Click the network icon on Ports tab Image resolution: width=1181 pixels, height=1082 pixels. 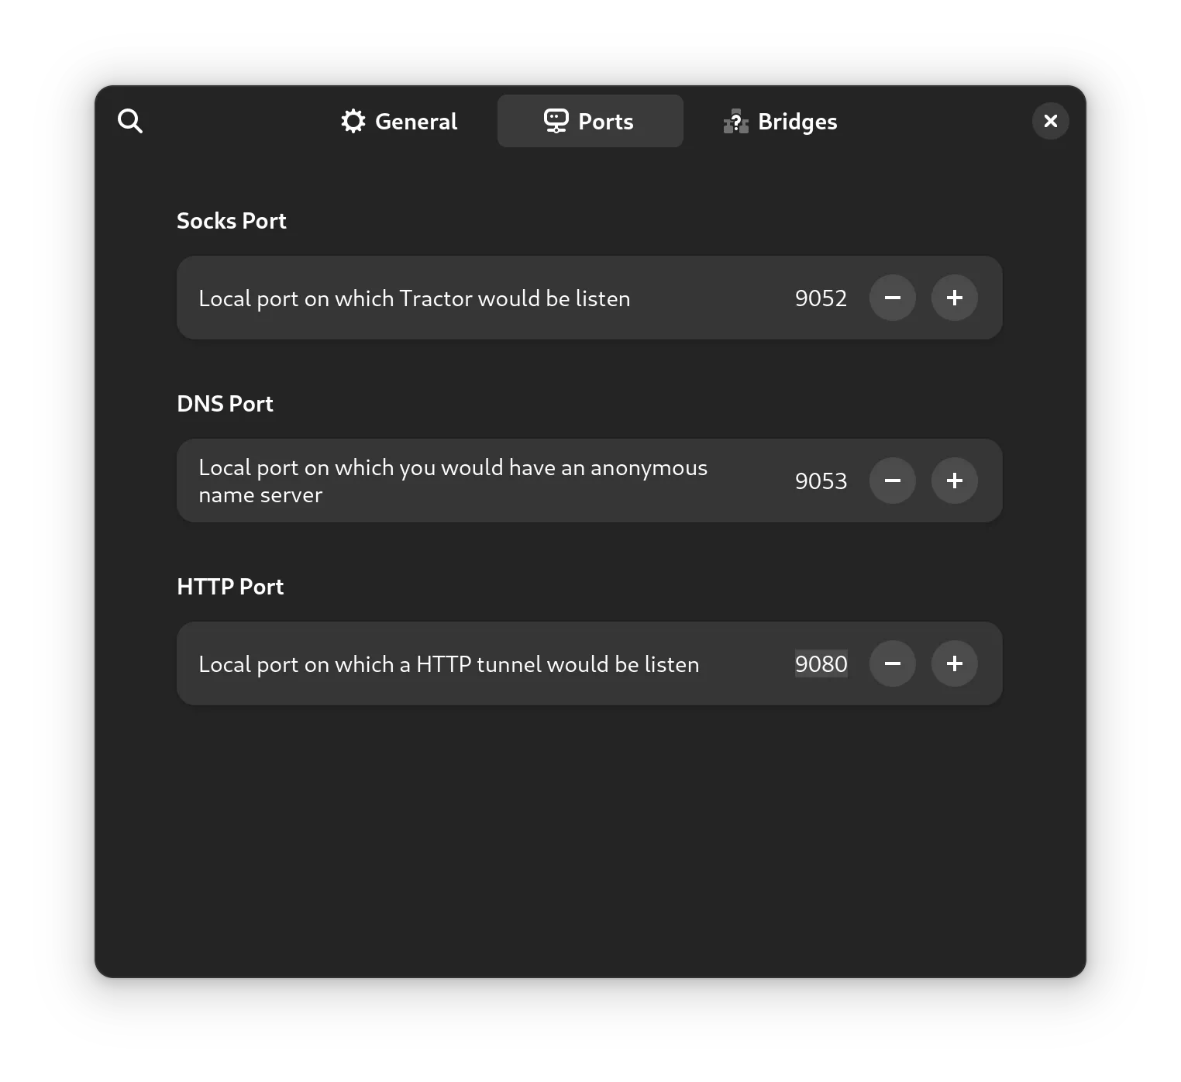(x=556, y=121)
